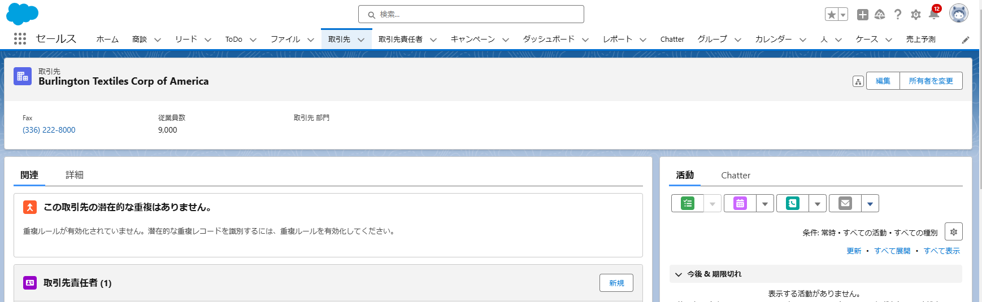
Task: Click the 更新 link
Action: [854, 251]
